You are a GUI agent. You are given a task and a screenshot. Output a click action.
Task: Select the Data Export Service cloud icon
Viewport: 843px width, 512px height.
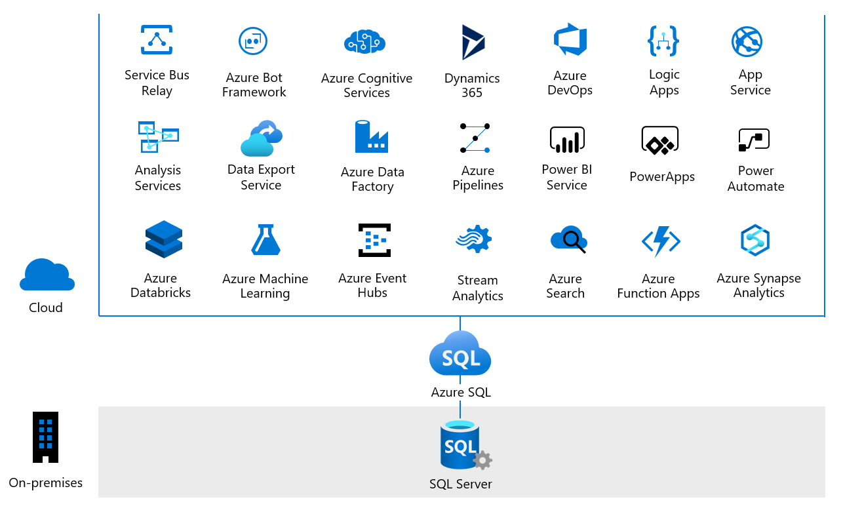[262, 138]
